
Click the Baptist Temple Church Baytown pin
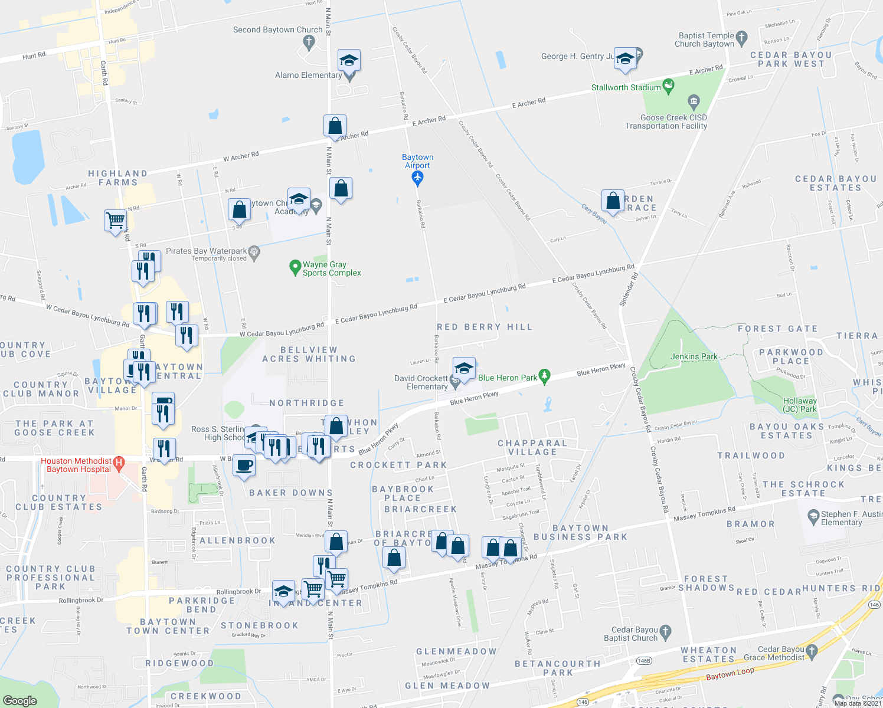pos(742,39)
